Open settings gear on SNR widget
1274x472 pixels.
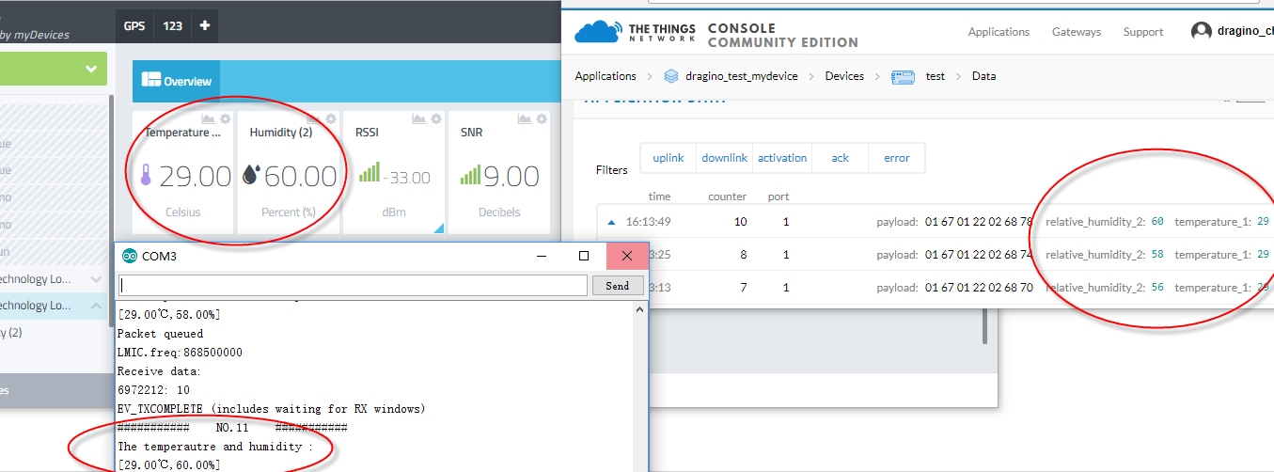tap(542, 119)
